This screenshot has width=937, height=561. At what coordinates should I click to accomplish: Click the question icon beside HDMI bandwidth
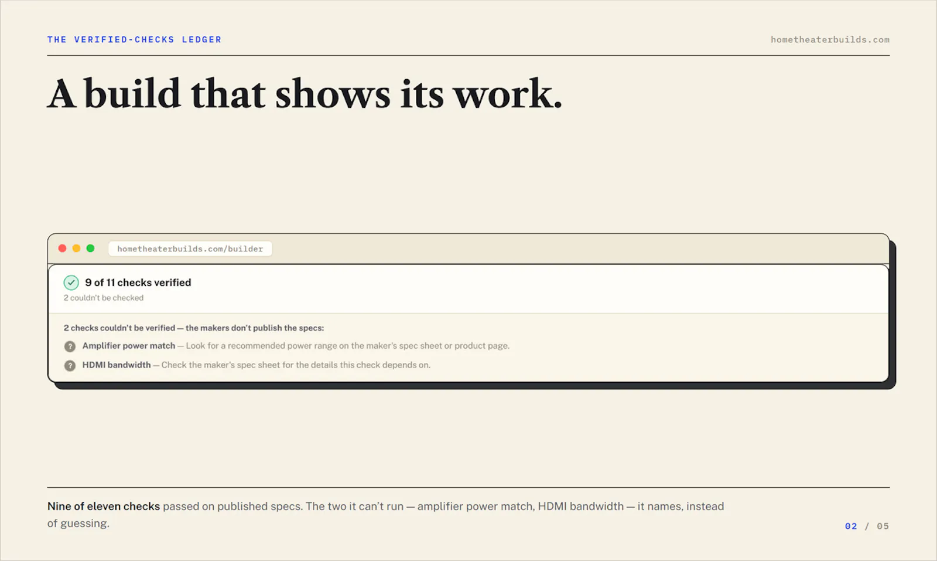click(x=70, y=366)
